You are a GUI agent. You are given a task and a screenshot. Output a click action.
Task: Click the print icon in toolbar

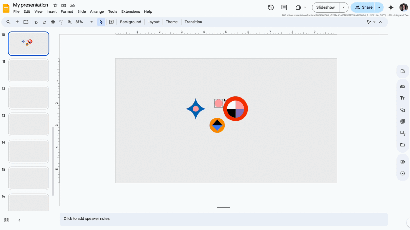[53, 22]
